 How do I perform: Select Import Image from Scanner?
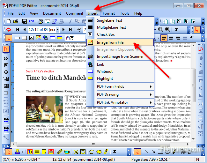click(120, 56)
